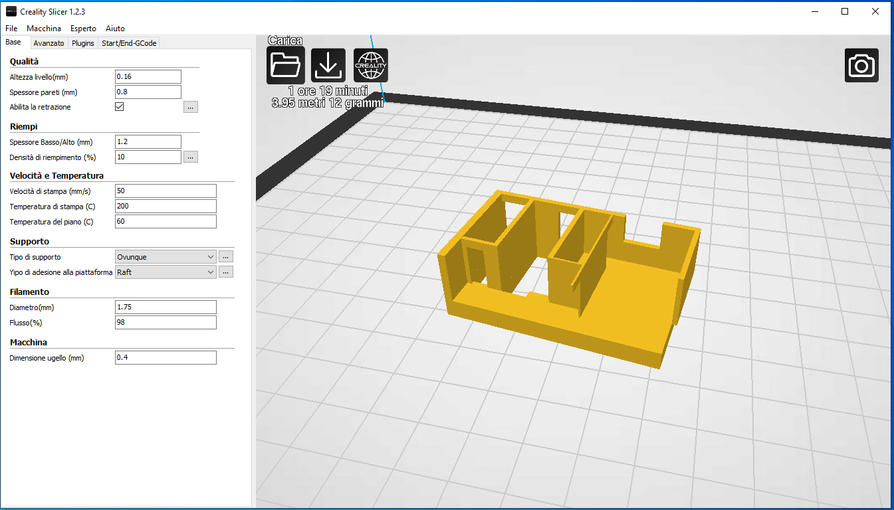The image size is (894, 510).
Task: Click the Altezza livello input field
Action: [x=148, y=76]
